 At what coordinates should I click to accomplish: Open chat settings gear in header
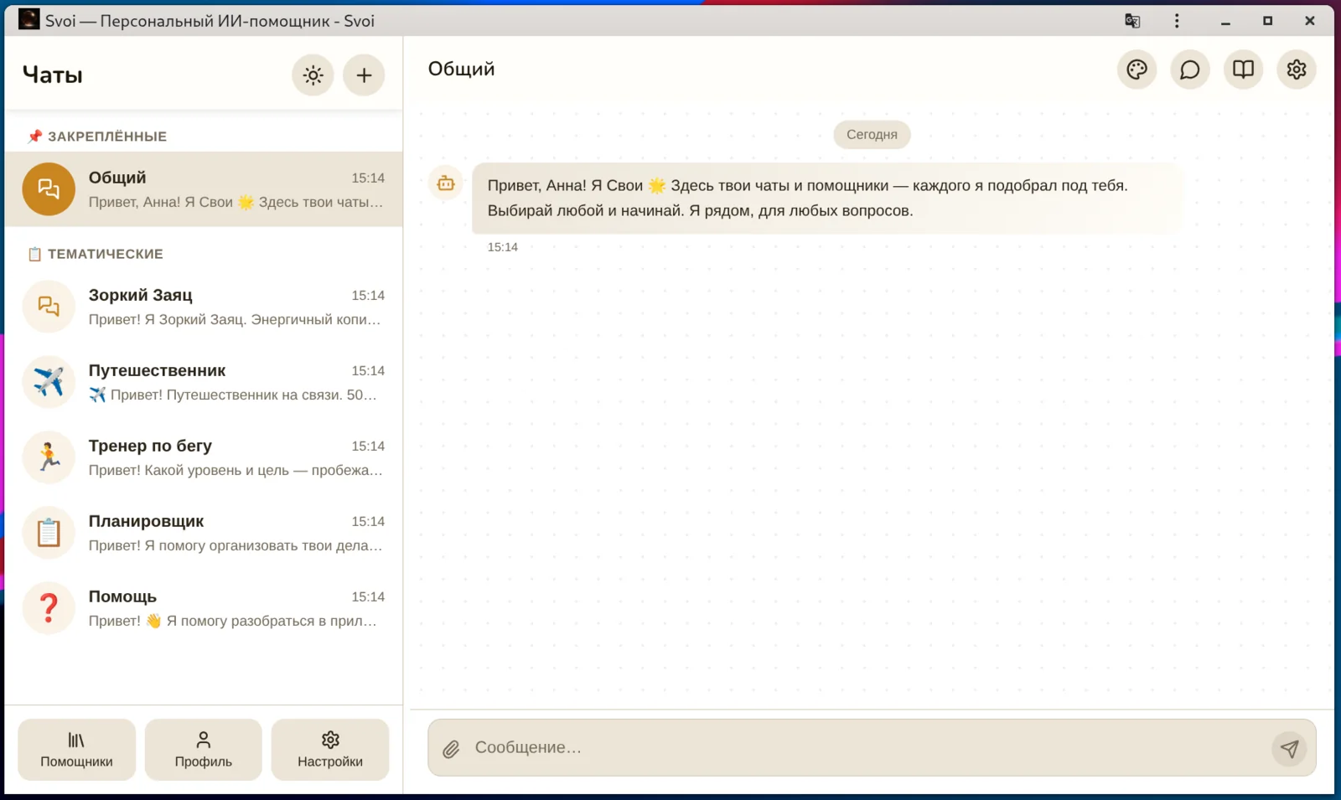click(x=1296, y=70)
